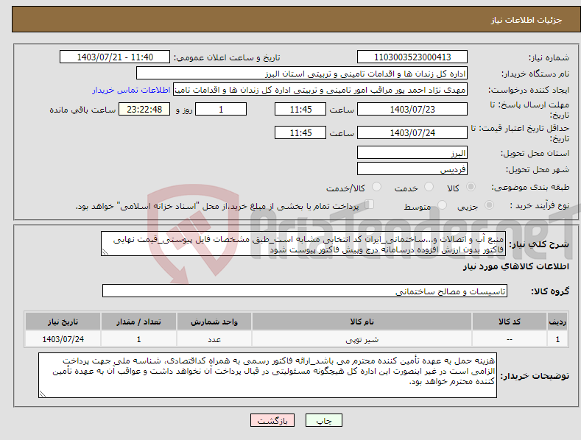Viewport: 581px width, 440px height.
Task: Select the کالا radio button
Action: click(471, 187)
